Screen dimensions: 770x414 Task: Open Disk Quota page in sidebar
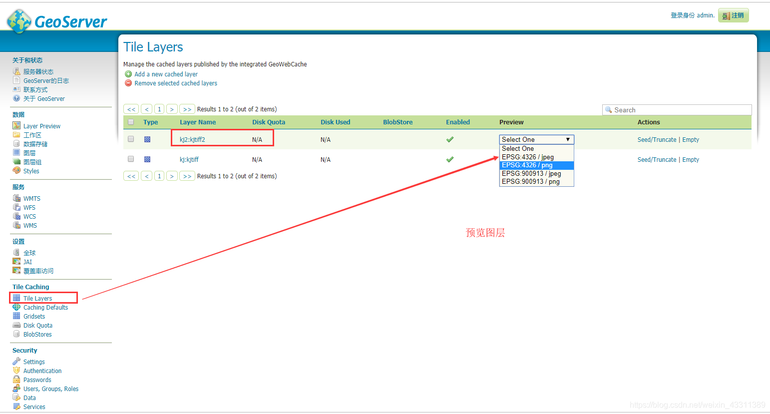[x=38, y=325]
